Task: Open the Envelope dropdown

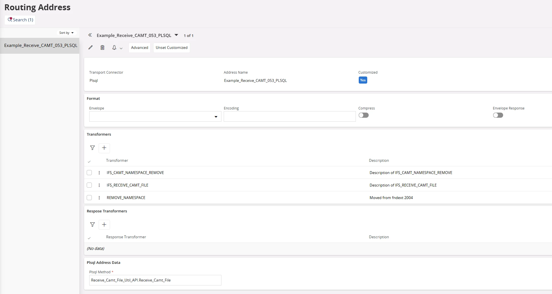Action: point(155,117)
